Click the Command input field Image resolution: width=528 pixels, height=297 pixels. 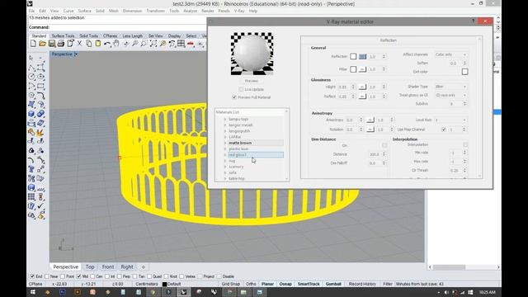[128, 27]
